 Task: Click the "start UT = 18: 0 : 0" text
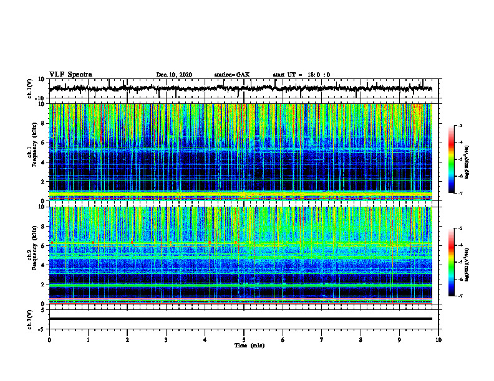tap(301, 75)
